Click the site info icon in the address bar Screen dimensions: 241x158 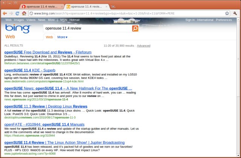31,14
